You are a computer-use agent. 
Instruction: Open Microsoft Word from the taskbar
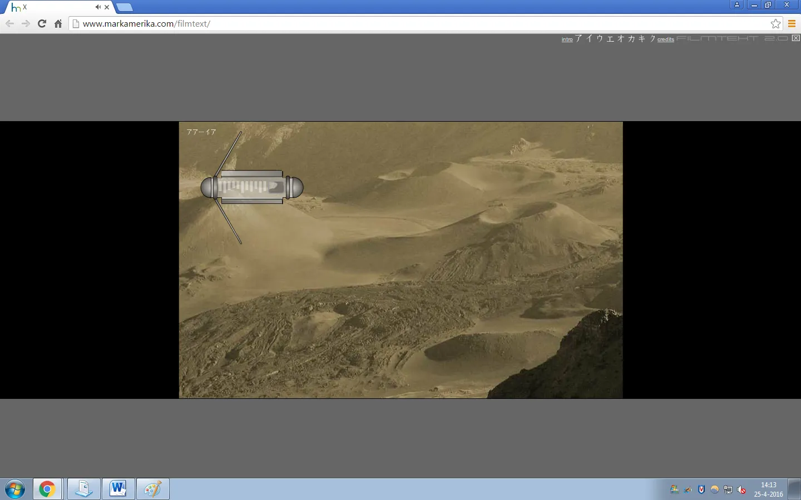pos(118,489)
